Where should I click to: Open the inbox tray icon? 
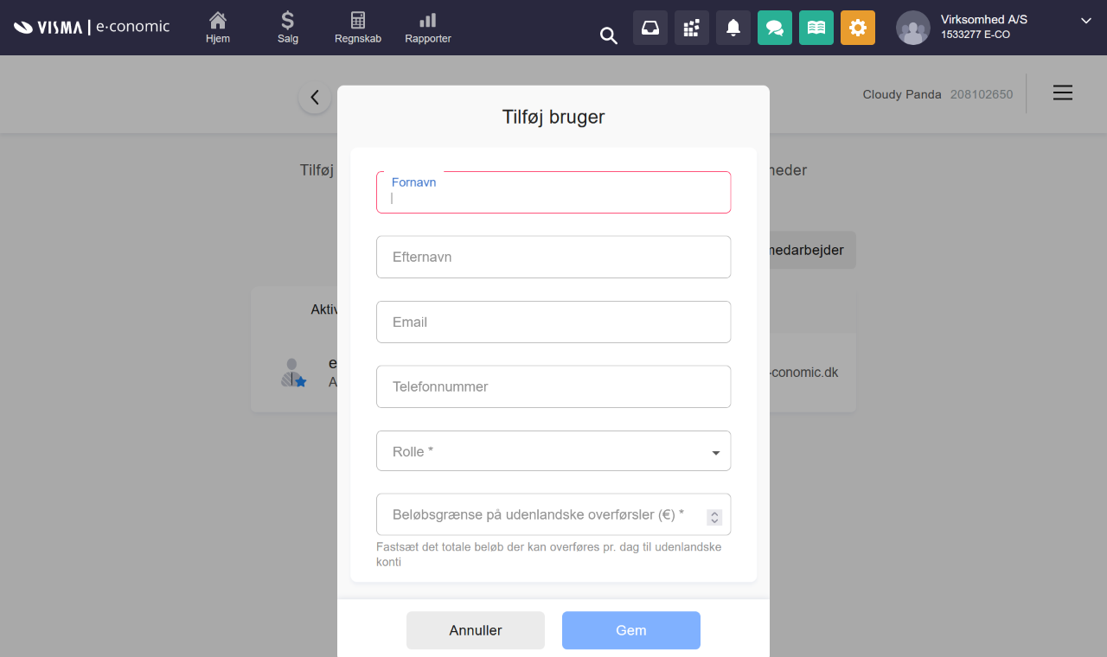(x=650, y=28)
